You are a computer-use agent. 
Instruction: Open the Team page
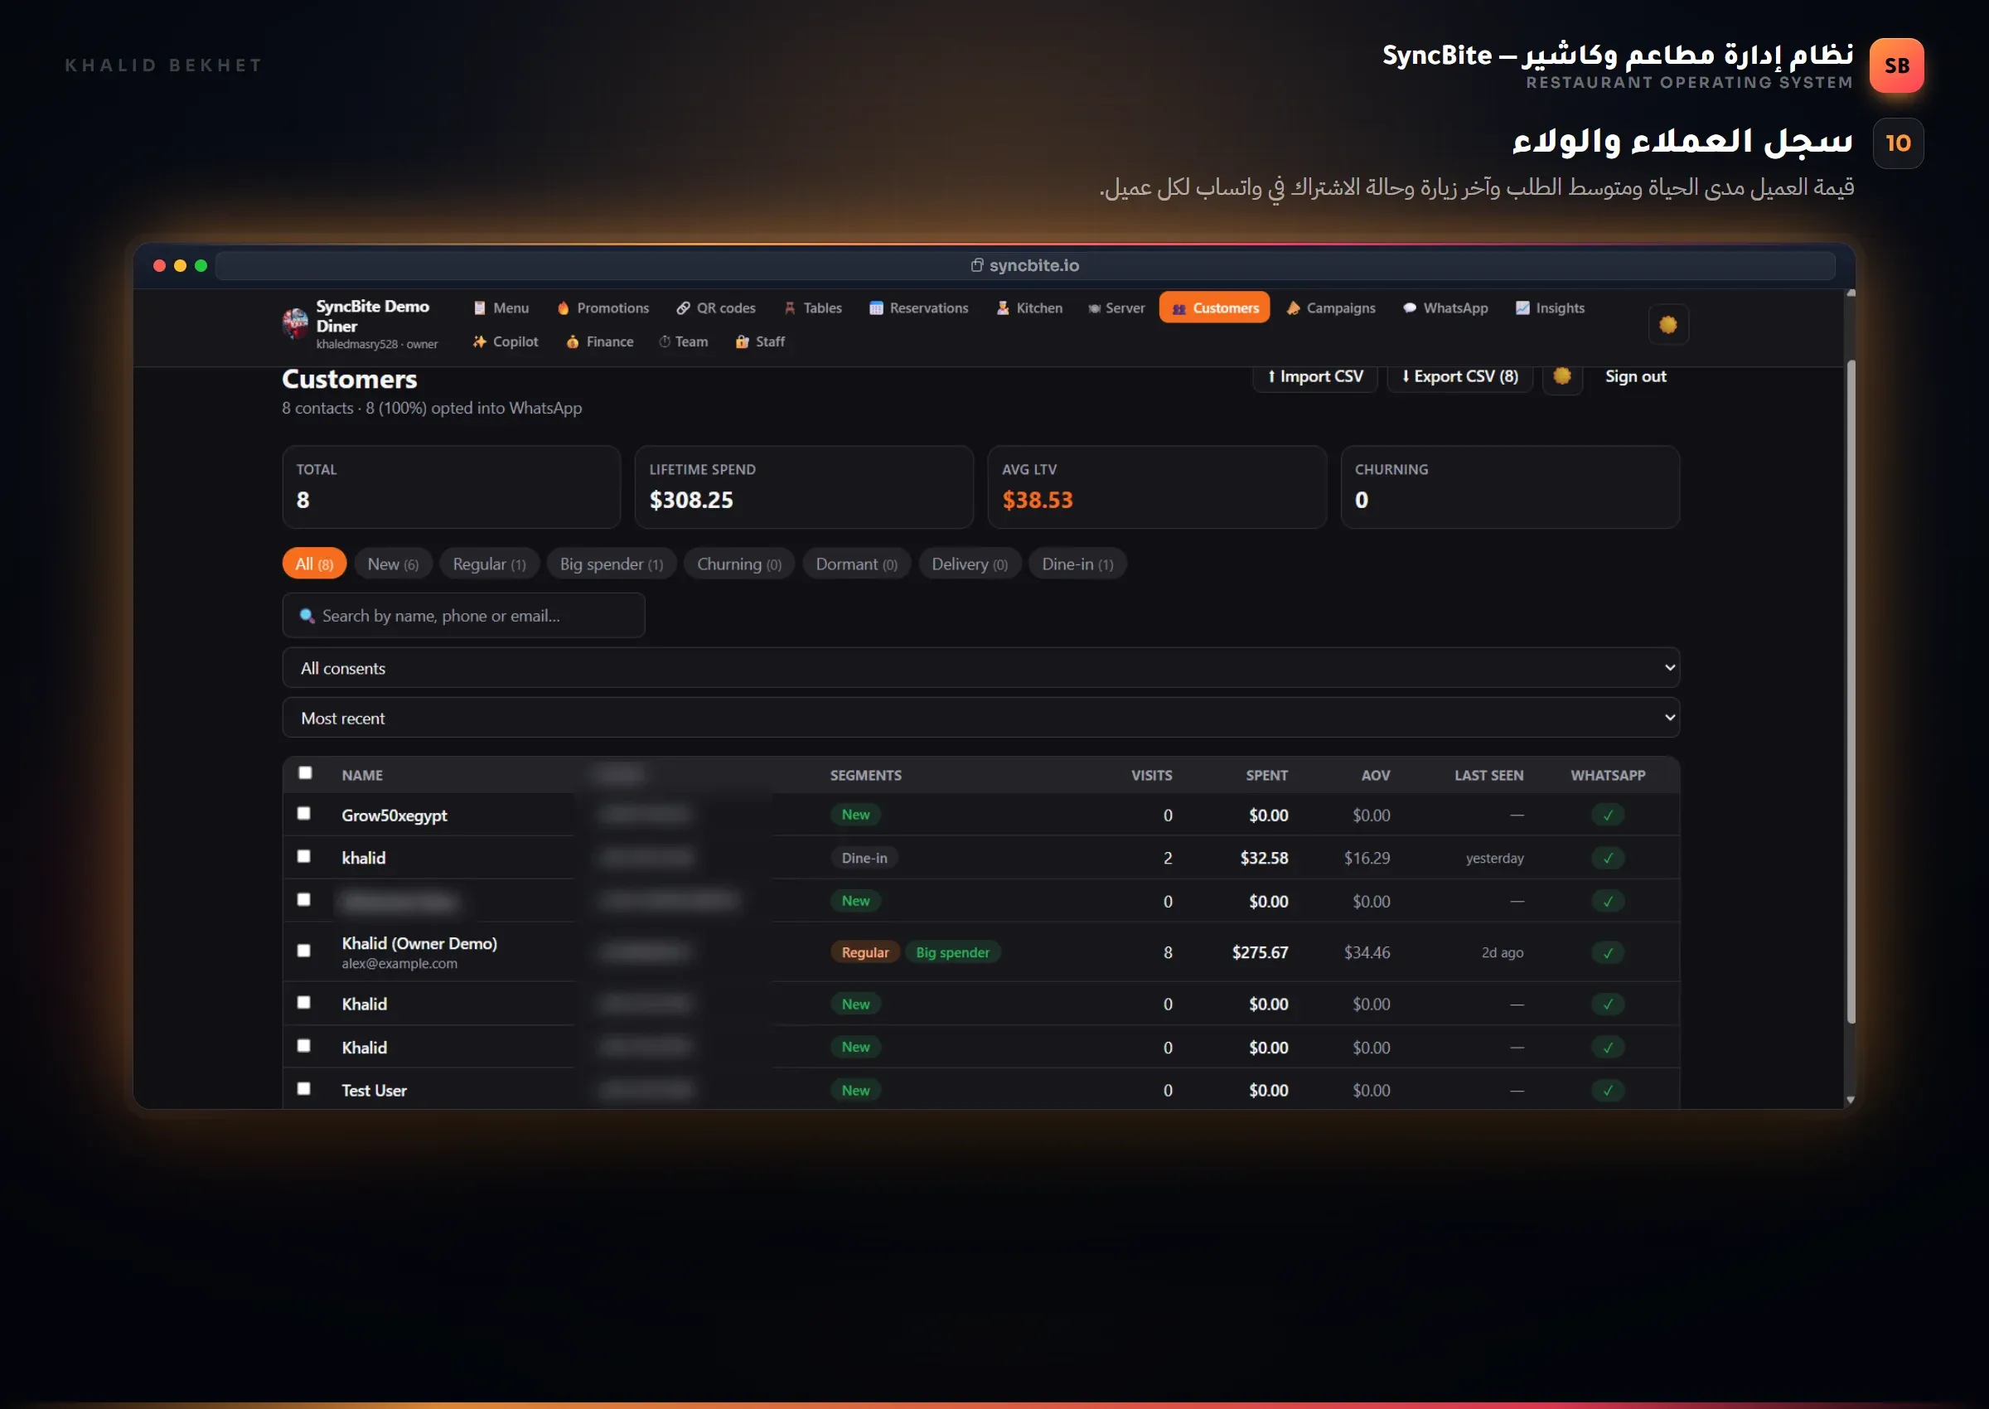pyautogui.click(x=684, y=341)
